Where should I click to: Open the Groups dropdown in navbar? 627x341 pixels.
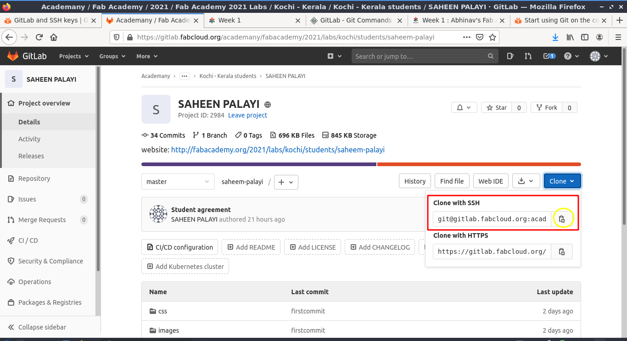point(112,56)
